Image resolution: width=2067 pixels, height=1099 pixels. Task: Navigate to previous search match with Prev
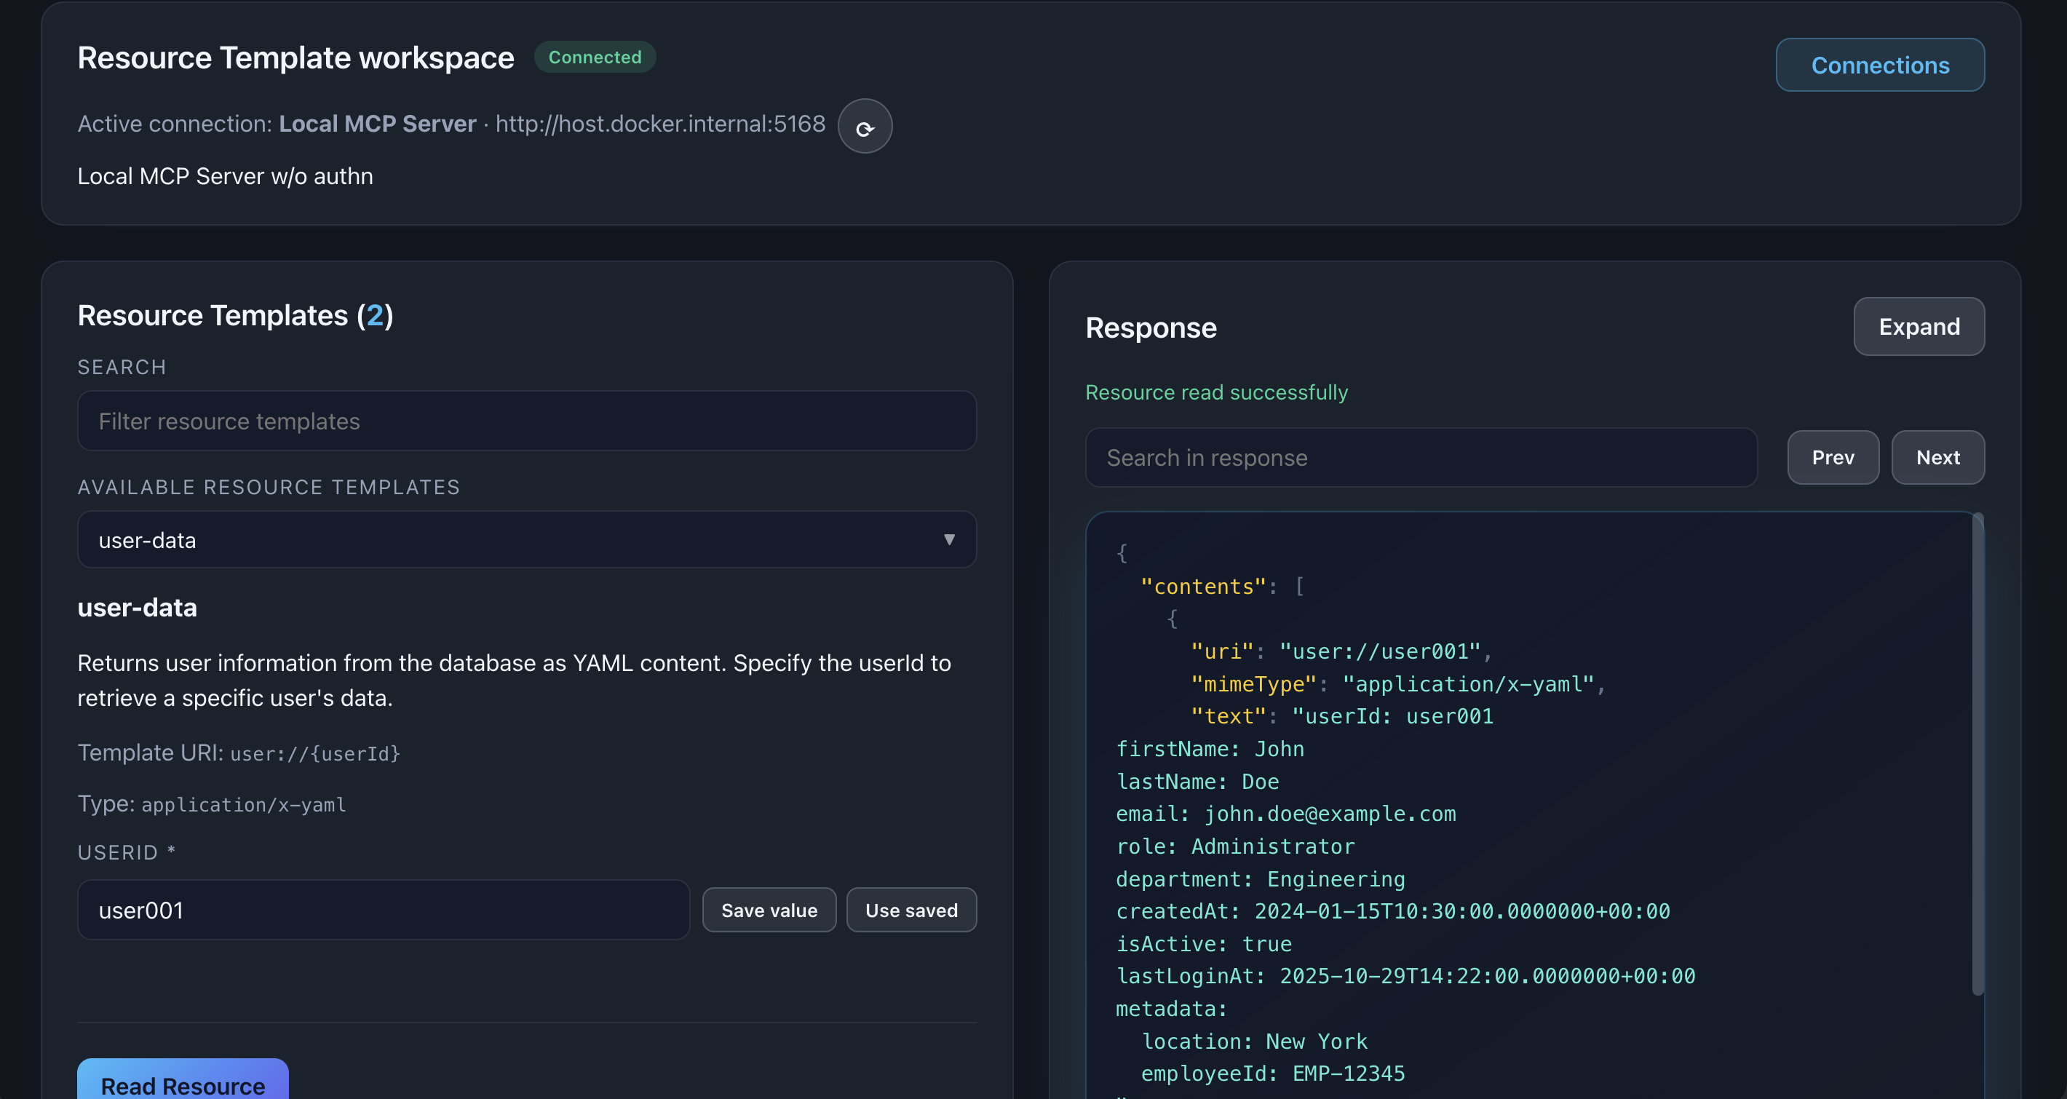coord(1833,457)
